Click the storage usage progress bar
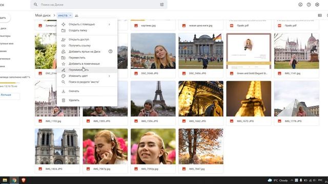The image size is (328, 184). coord(10,83)
